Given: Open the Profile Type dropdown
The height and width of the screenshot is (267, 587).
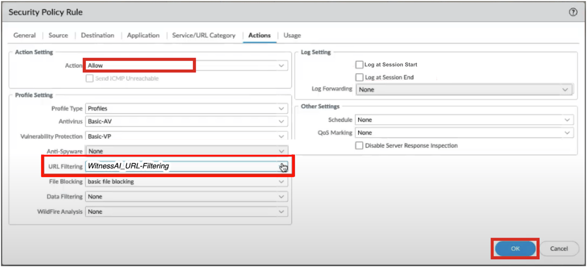Looking at the screenshot, I should click(186, 108).
